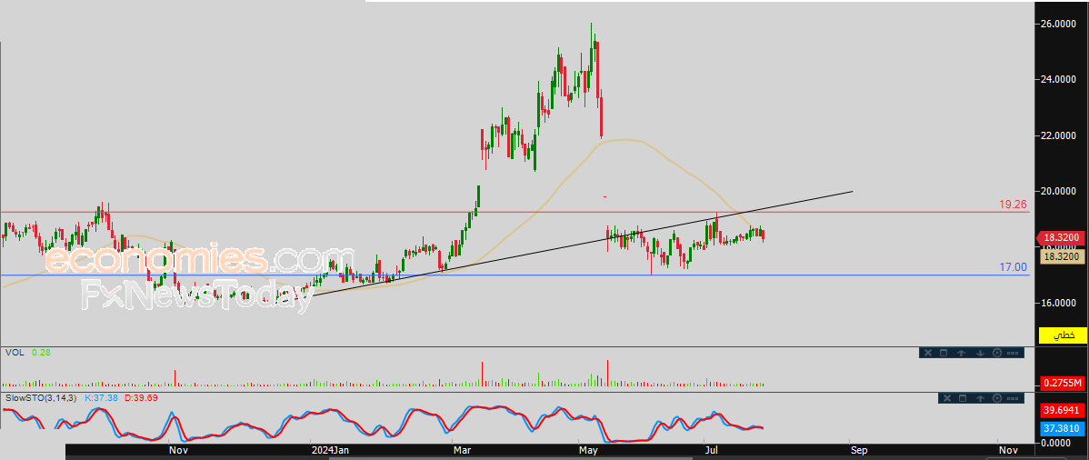Open SlowSTO panel settings gear
Viewport: 1089px width, 460px height.
[x=997, y=398]
